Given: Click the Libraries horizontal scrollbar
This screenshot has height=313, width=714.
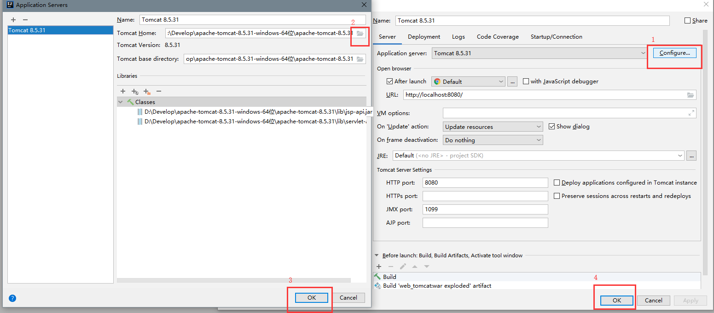Looking at the screenshot, I should pos(234,280).
